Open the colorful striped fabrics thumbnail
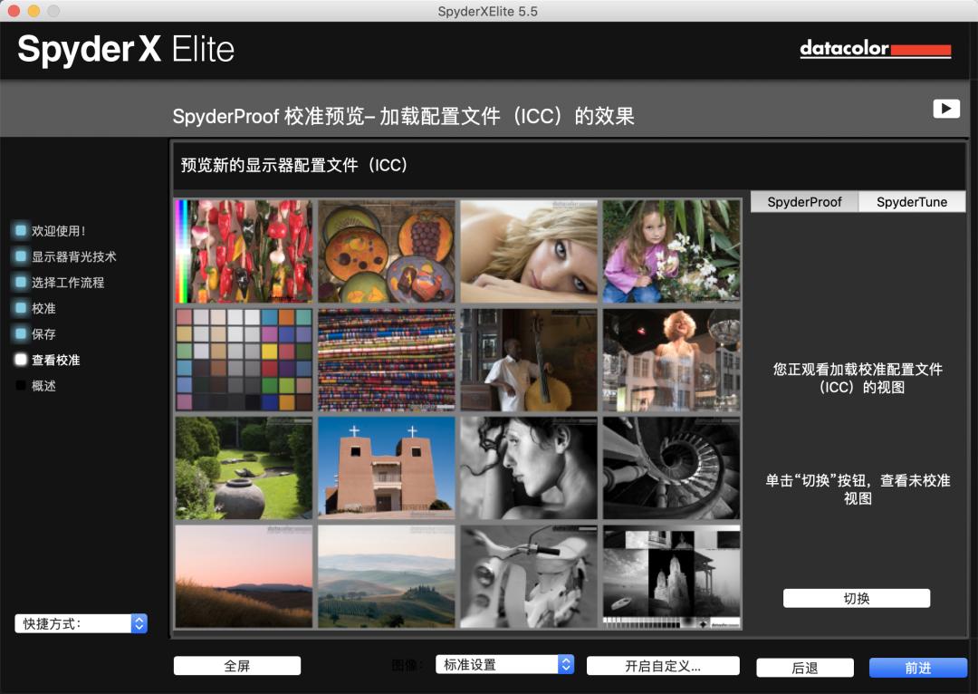This screenshot has width=978, height=694. point(387,360)
